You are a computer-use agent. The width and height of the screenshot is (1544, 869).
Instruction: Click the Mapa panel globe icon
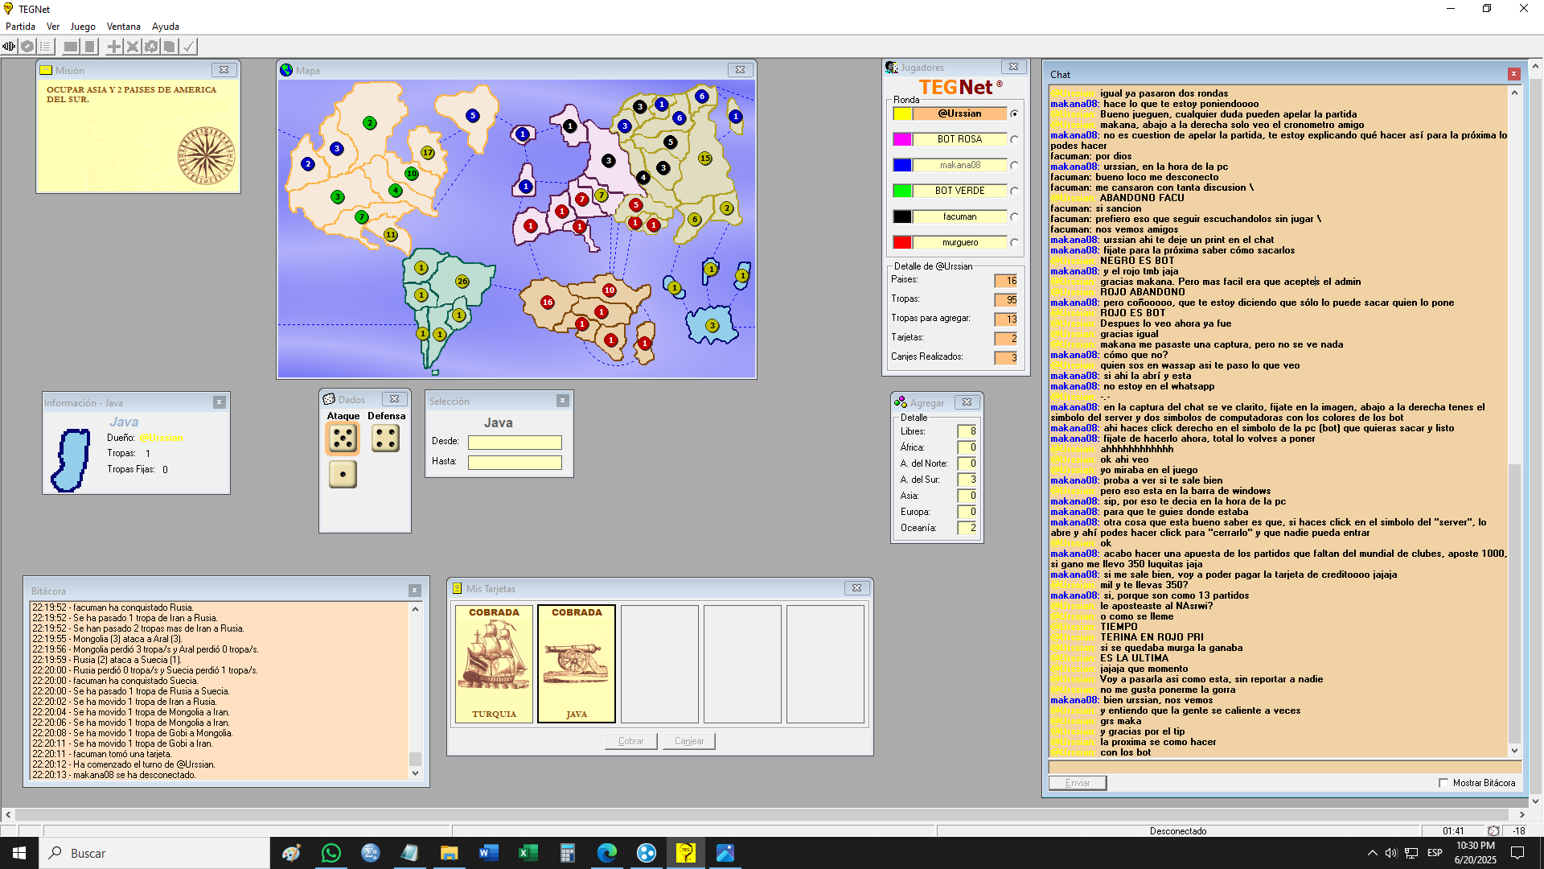point(286,70)
